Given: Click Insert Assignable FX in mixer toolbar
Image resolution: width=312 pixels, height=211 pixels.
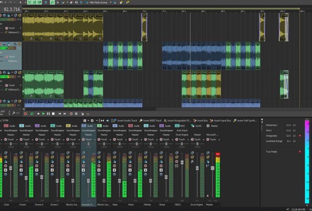Looking at the screenshot, I should (177, 121).
